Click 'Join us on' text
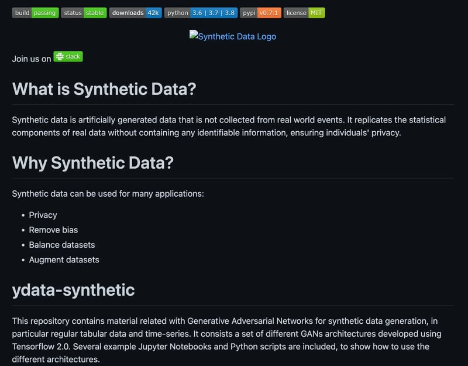The width and height of the screenshot is (468, 366). [32, 59]
